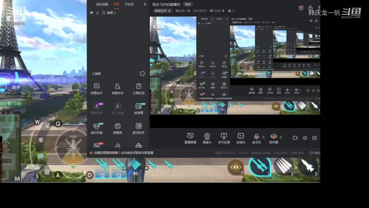Click the M map key in the game

tap(17, 179)
